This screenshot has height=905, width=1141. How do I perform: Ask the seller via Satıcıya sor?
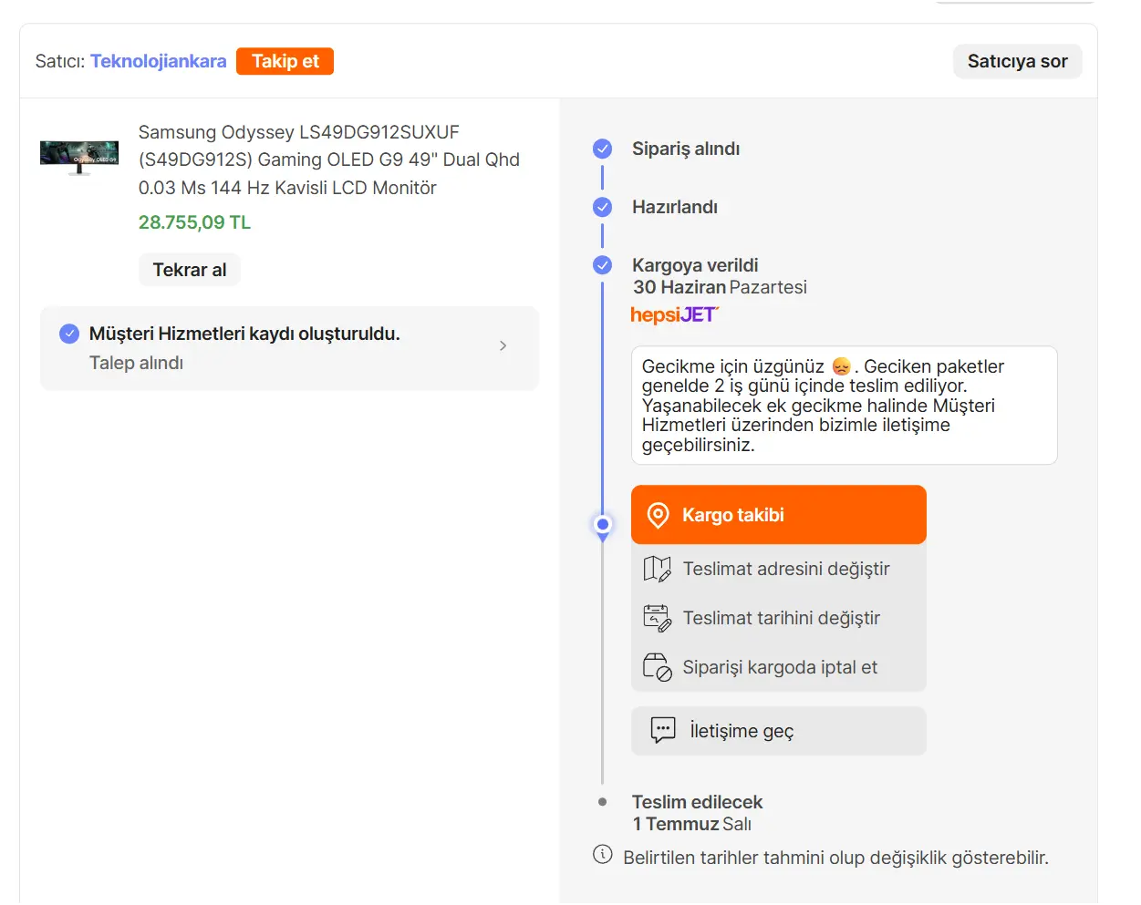[x=1017, y=61]
